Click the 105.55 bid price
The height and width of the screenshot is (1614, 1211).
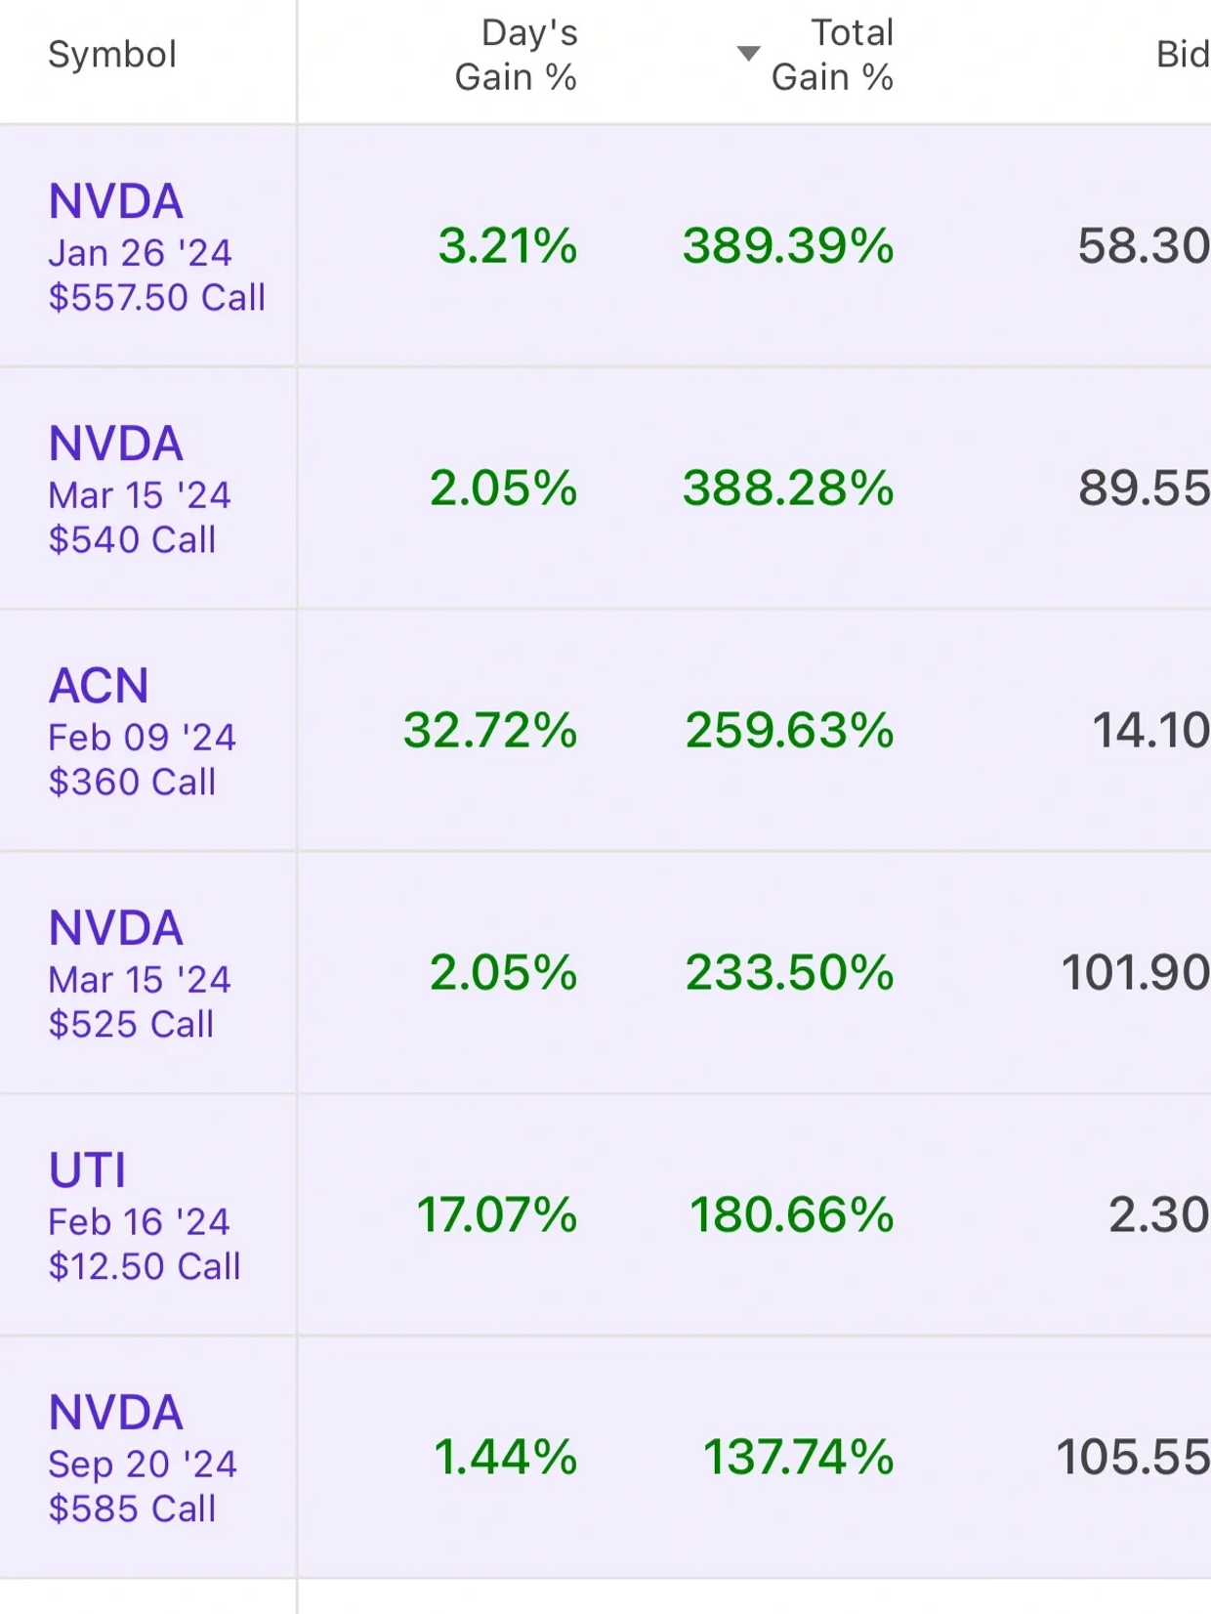1133,1457
